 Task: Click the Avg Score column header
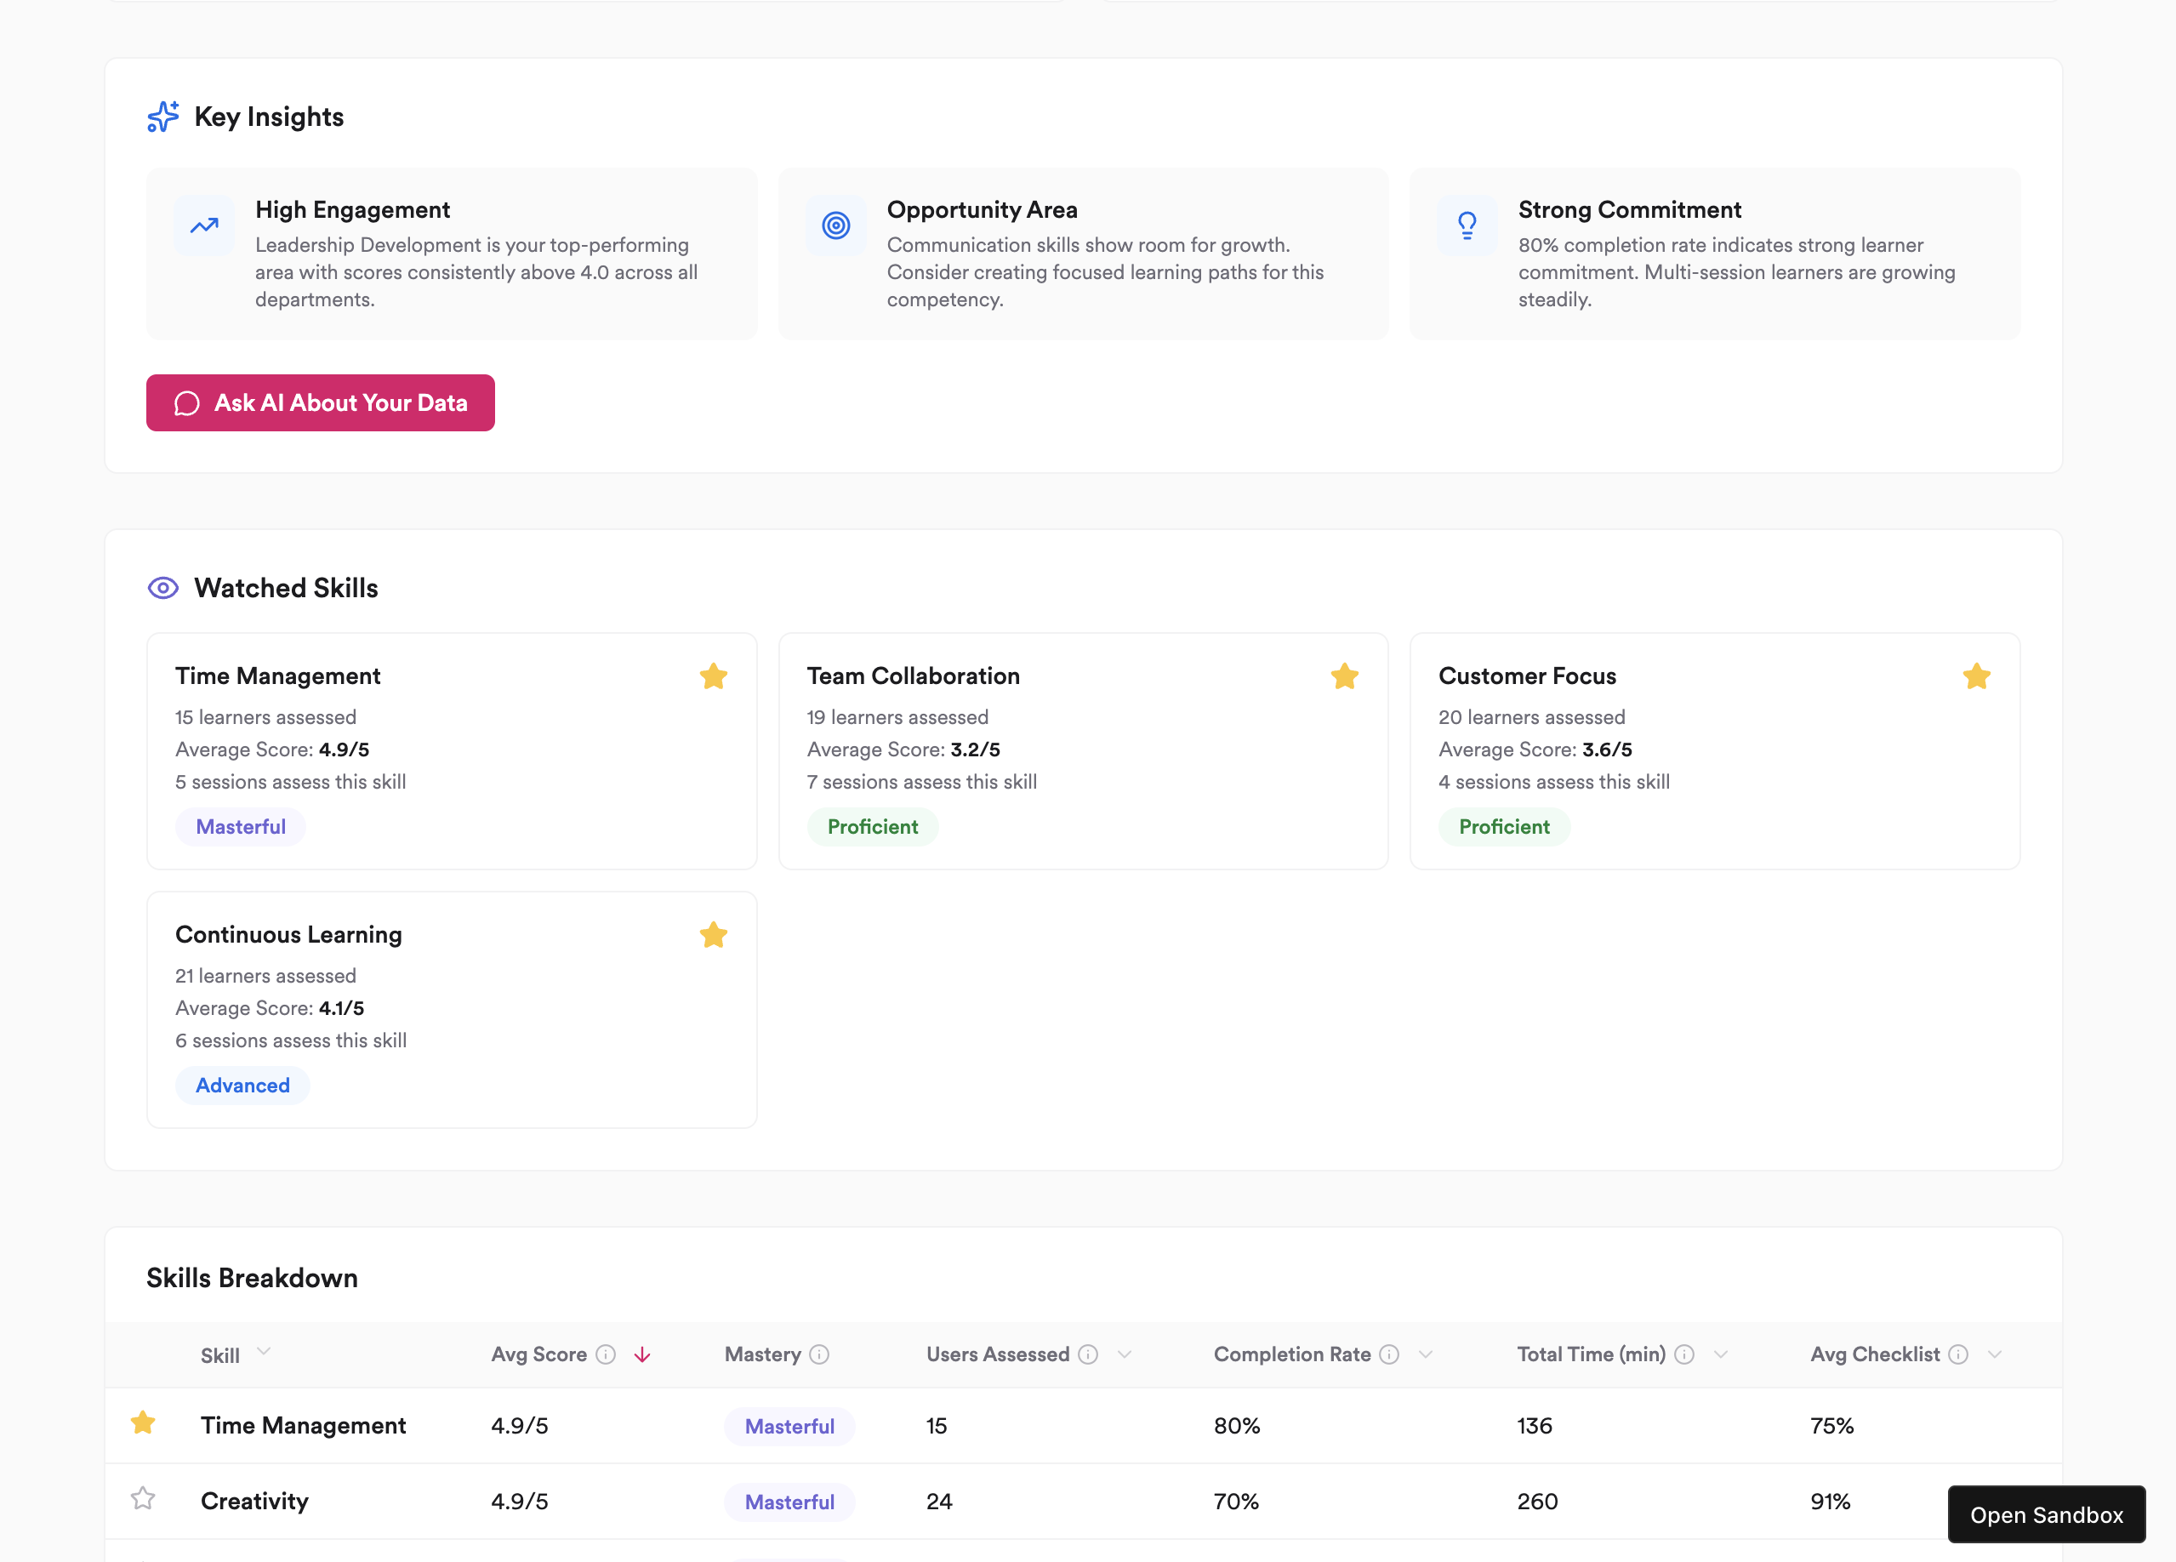(x=539, y=1354)
